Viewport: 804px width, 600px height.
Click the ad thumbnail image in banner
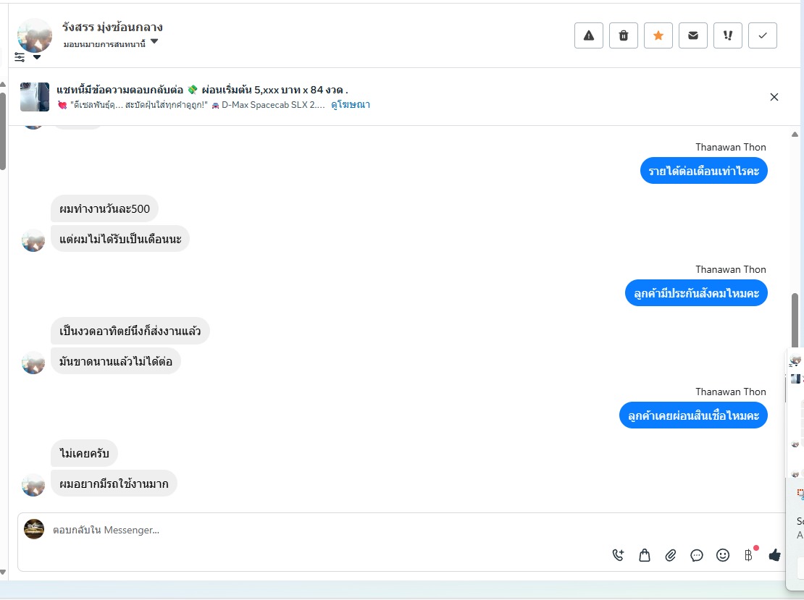tap(35, 97)
